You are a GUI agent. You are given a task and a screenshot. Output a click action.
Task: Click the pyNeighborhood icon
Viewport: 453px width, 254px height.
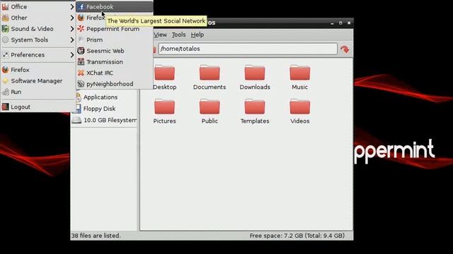(x=81, y=84)
